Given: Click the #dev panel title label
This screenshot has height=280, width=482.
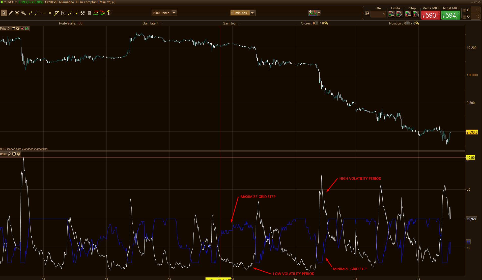Looking at the screenshot, I should pyautogui.click(x=4, y=154).
